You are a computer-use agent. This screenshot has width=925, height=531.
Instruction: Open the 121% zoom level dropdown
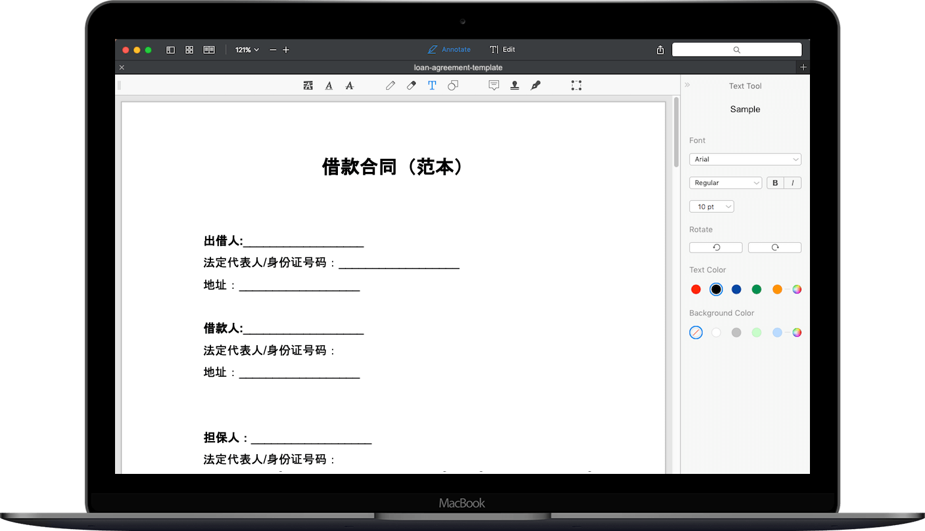(x=247, y=50)
